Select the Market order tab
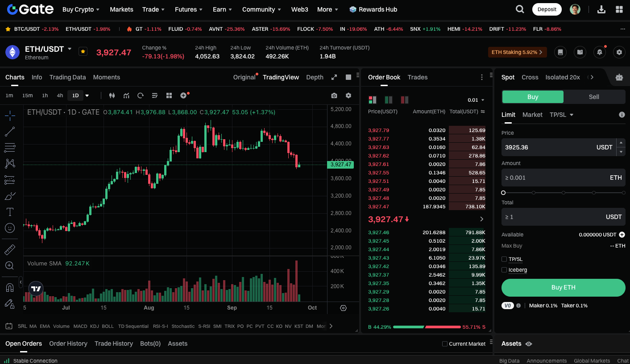The height and width of the screenshot is (364, 630). (532, 115)
